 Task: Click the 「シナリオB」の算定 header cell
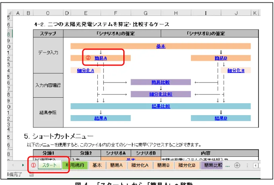coord(210,33)
